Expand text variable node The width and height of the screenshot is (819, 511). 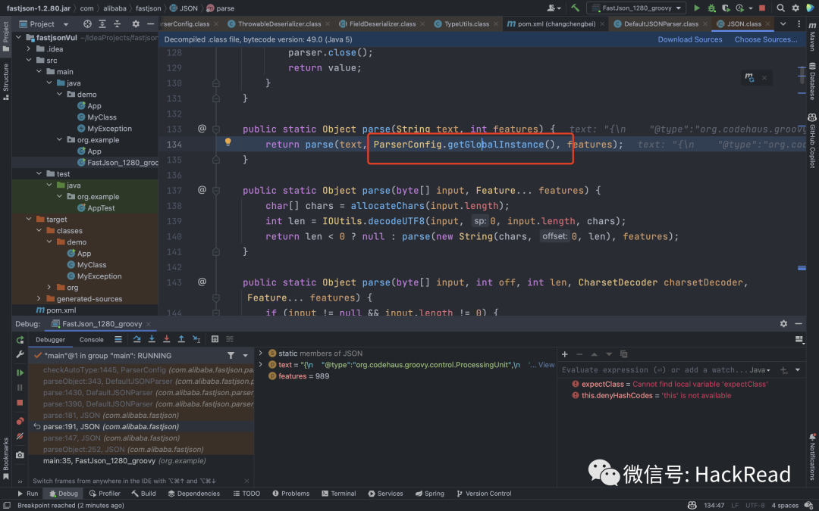(x=261, y=364)
